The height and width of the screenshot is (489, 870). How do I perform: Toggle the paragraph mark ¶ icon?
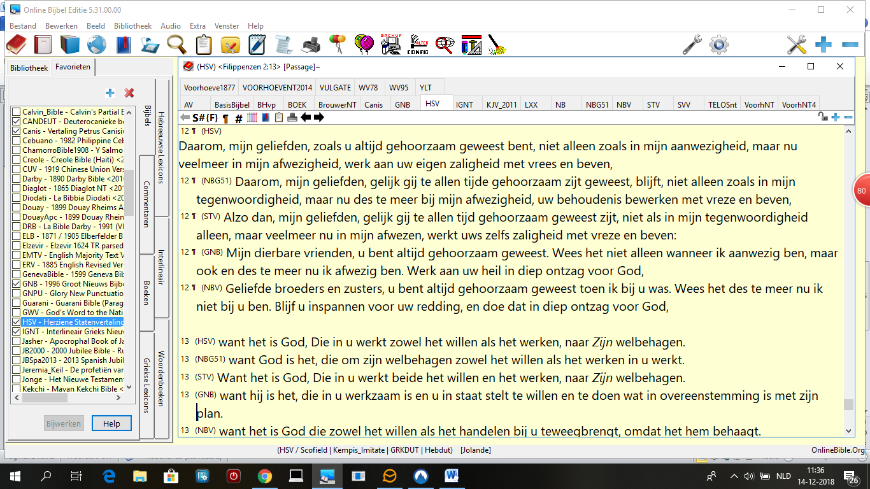pos(225,118)
